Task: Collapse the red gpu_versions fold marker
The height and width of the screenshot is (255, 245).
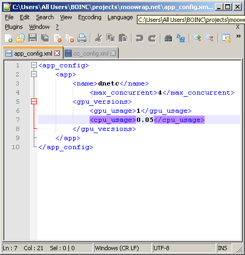Action: coord(34,102)
